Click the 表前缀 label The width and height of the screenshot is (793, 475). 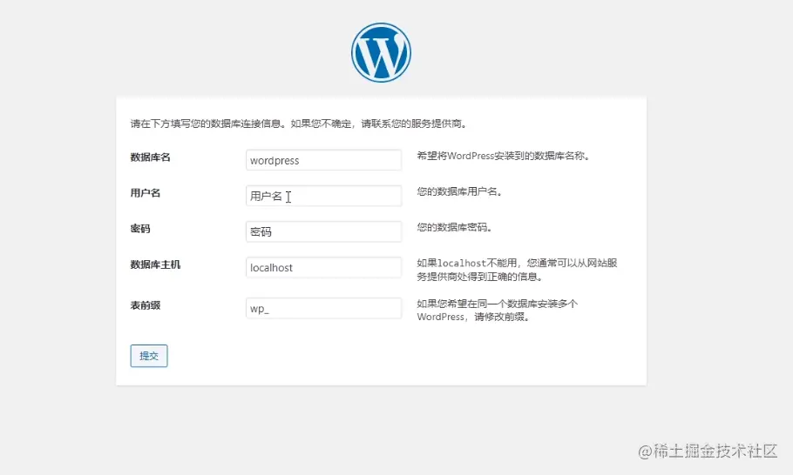[146, 305]
